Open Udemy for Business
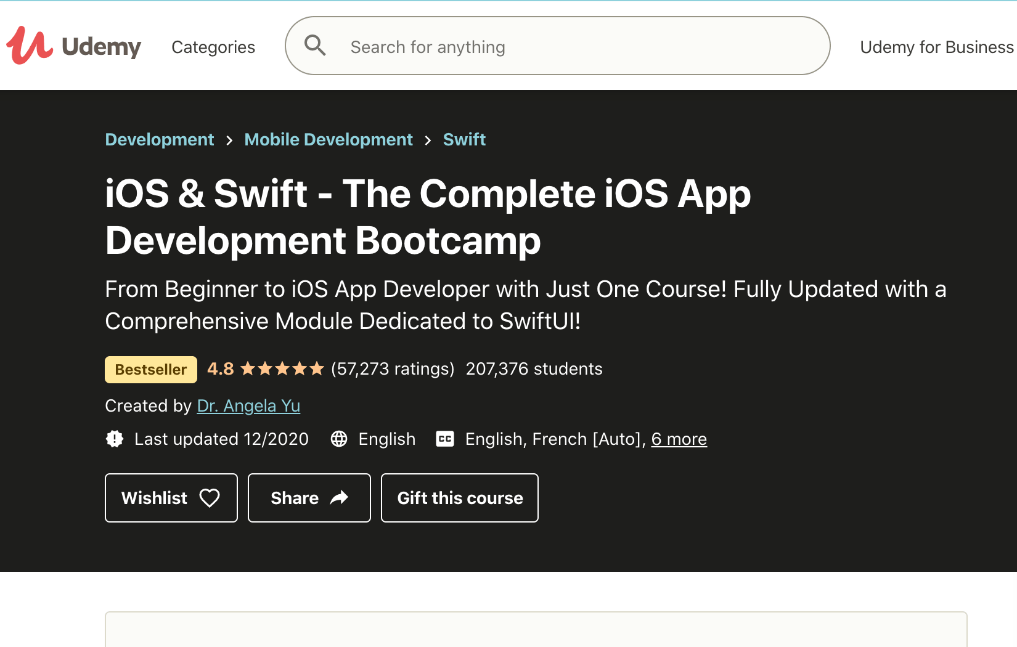 pyautogui.click(x=936, y=47)
